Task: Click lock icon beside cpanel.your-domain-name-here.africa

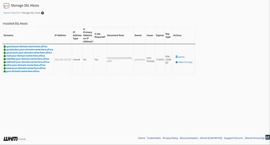Action: click(x=5, y=46)
